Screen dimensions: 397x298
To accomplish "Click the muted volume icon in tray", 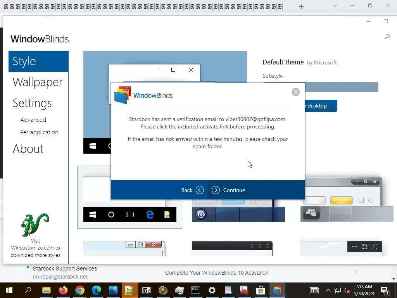I will pyautogui.click(x=347, y=291).
